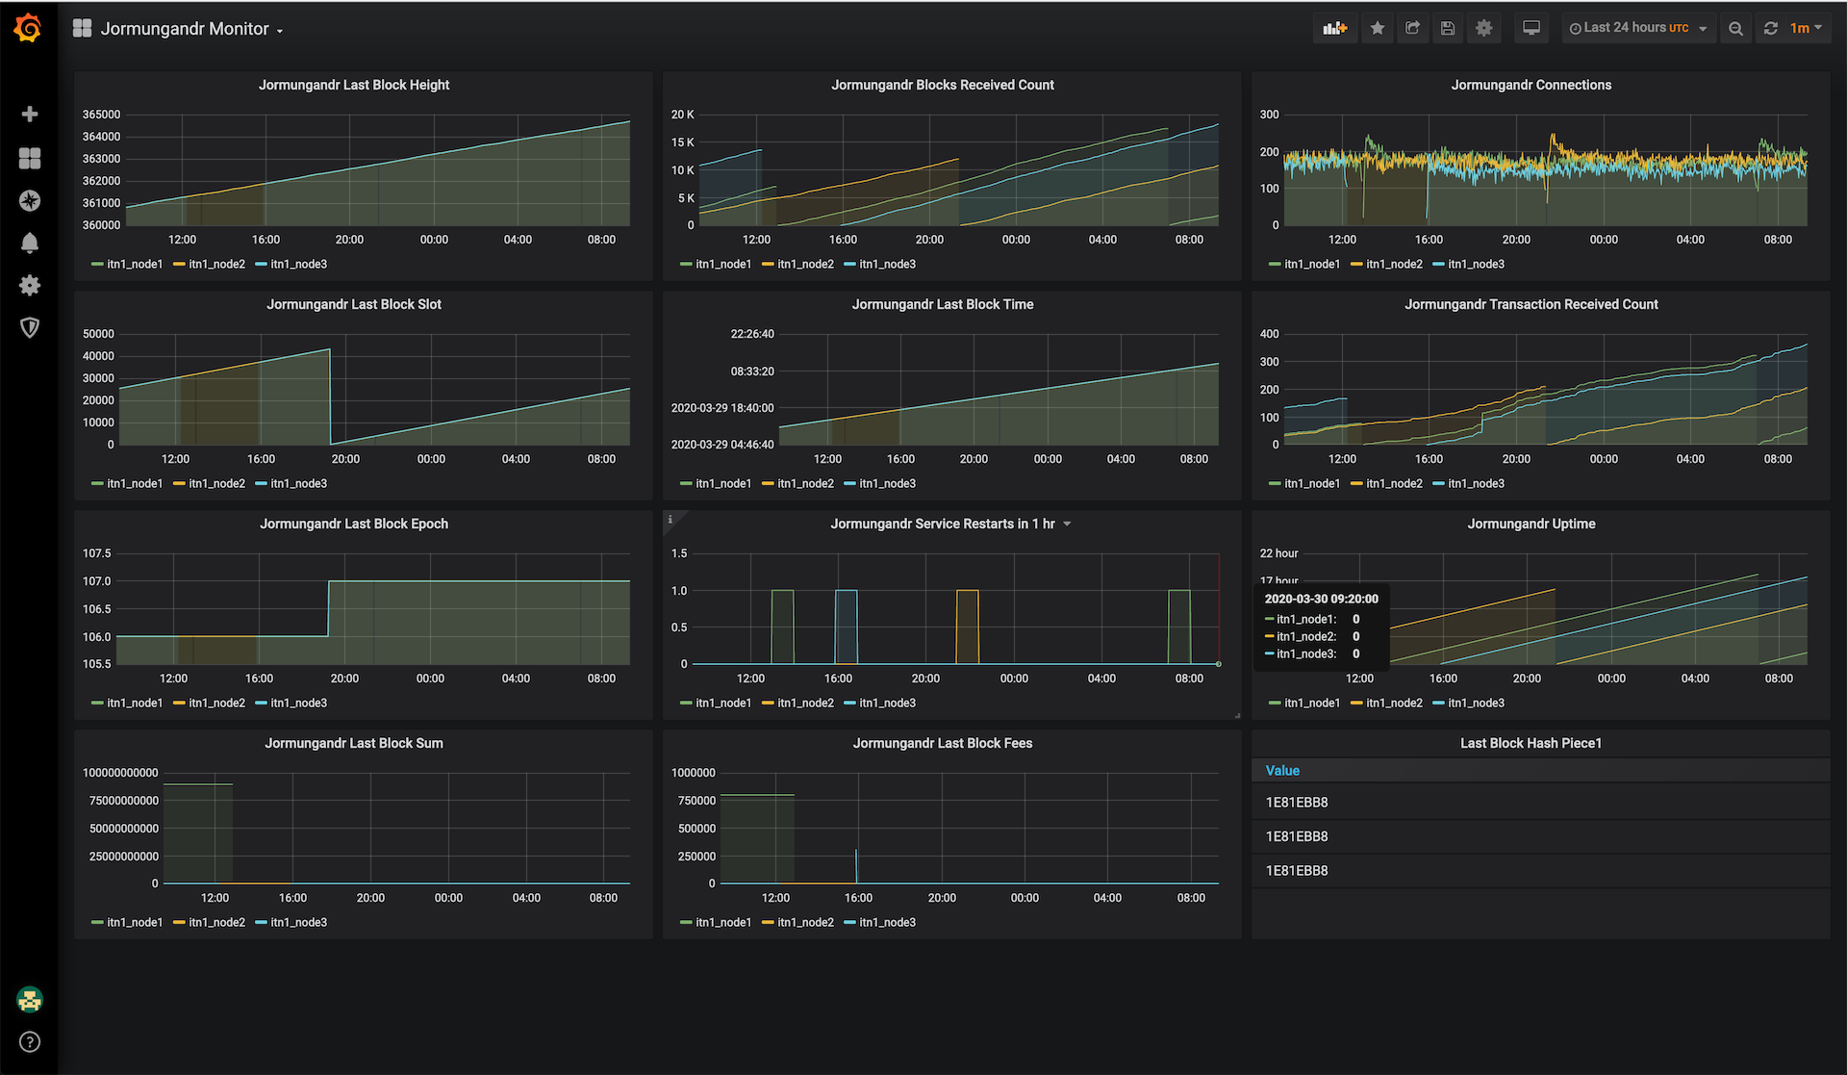This screenshot has height=1075, width=1847.
Task: Click last 1E81EBB8 hash table row
Action: [x=1540, y=870]
